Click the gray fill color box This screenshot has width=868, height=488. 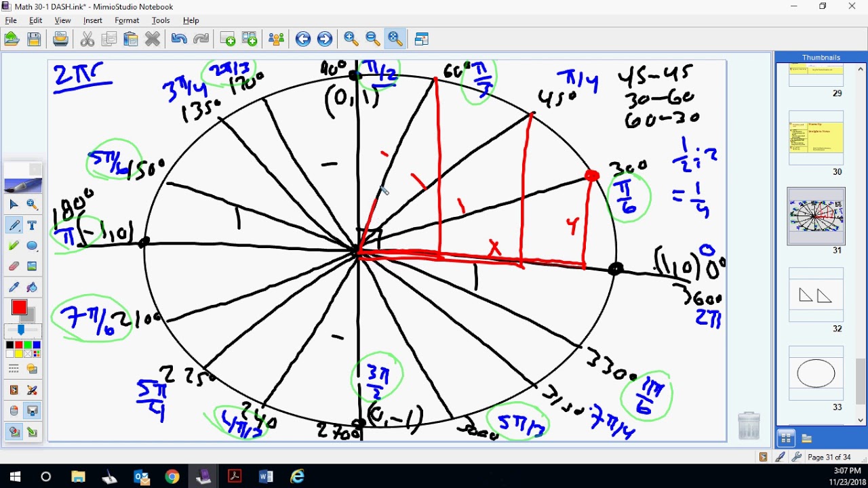coord(30,317)
